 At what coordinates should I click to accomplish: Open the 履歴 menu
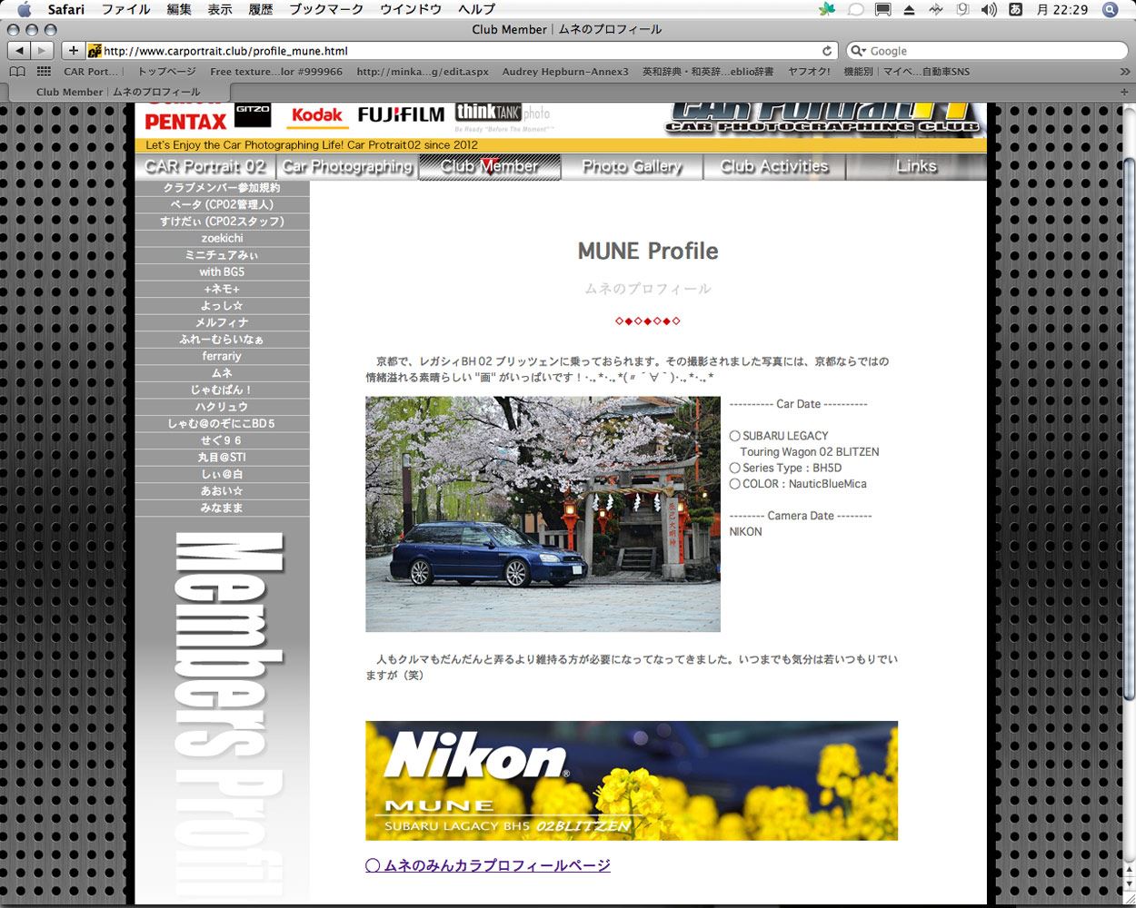click(x=261, y=9)
